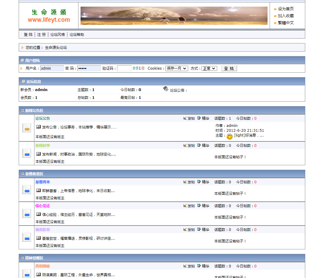Click the 用户登陆 panel header icon
Image resolution: width=317 pixels, height=278 pixels.
tap(22, 60)
